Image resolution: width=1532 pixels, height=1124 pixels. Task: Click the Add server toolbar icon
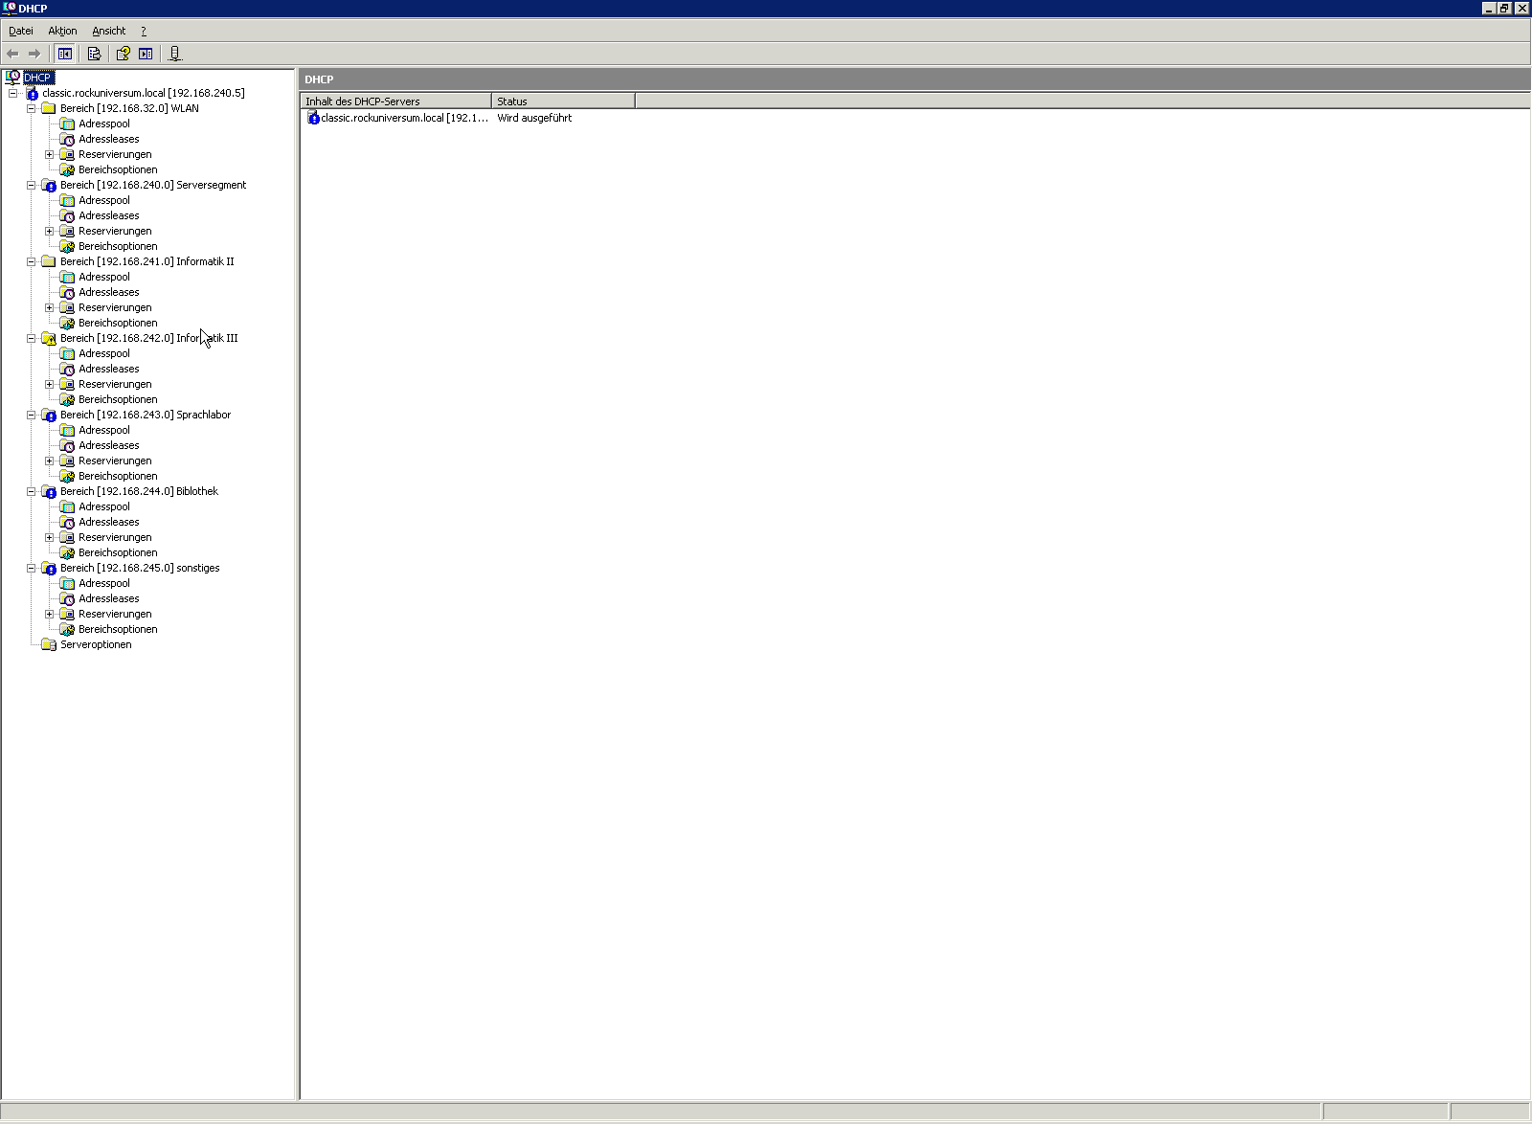pos(174,54)
